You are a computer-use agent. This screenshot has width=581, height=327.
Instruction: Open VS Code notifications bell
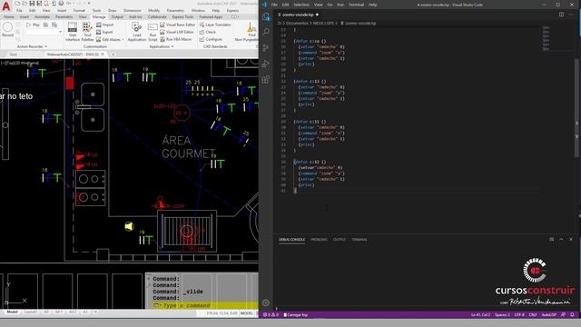coord(572,315)
